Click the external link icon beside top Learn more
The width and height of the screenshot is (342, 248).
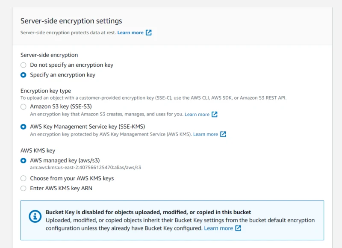[148, 32]
